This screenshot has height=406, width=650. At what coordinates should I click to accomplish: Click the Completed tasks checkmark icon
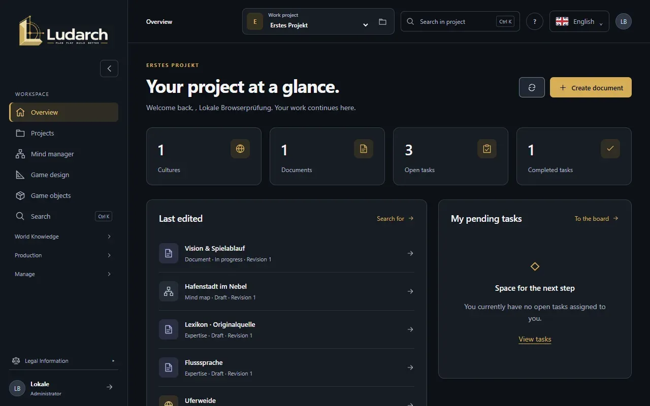pyautogui.click(x=610, y=149)
